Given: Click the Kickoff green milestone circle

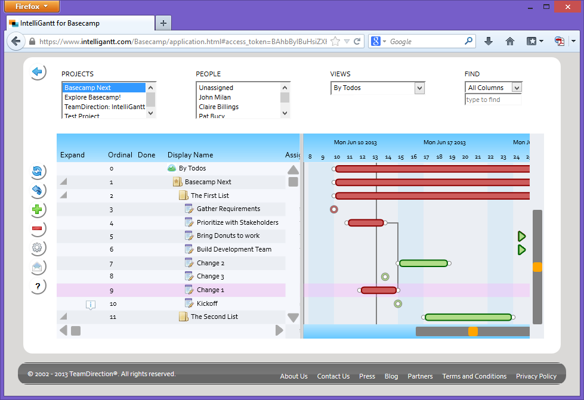Looking at the screenshot, I should 398,303.
